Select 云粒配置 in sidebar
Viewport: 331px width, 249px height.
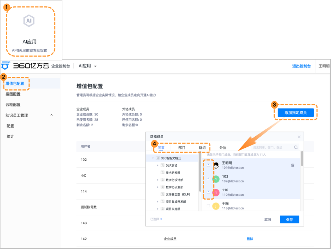coord(13,105)
